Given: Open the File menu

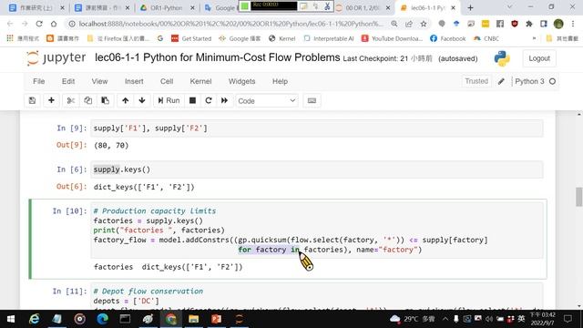Looking at the screenshot, I should 38,81.
